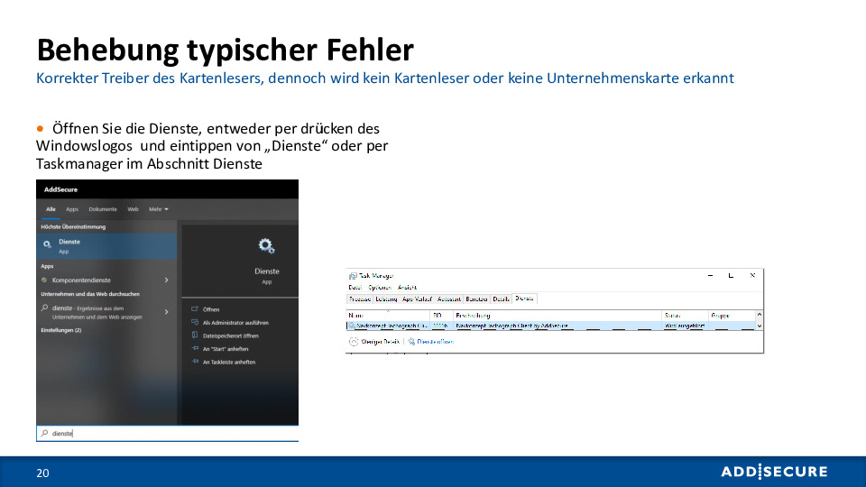The width and height of the screenshot is (866, 487).
Task: Click the Komponentendienste app icon
Action: [45, 280]
